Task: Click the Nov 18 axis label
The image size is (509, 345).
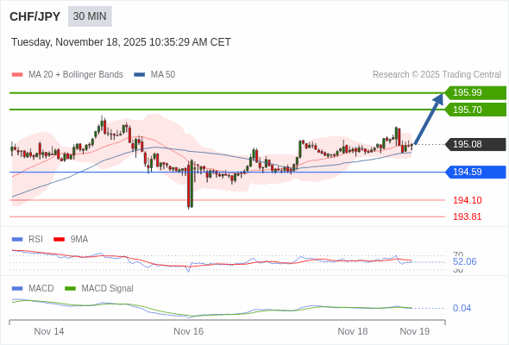Action: pos(353,331)
